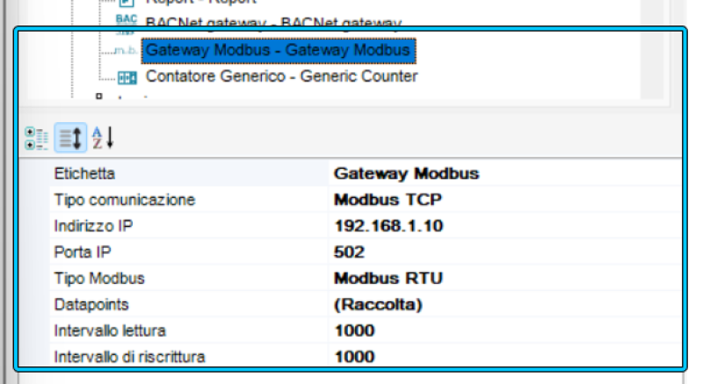Select the Intervallo di riscrittura label

129,356
